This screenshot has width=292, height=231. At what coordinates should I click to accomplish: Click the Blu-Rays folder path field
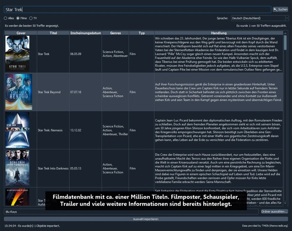(x=131, y=212)
